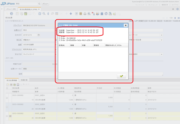Image resolution: width=180 pixels, height=124 pixels.
Task: Sort dialog table by 更新者 column
Action: [x=99, y=45]
